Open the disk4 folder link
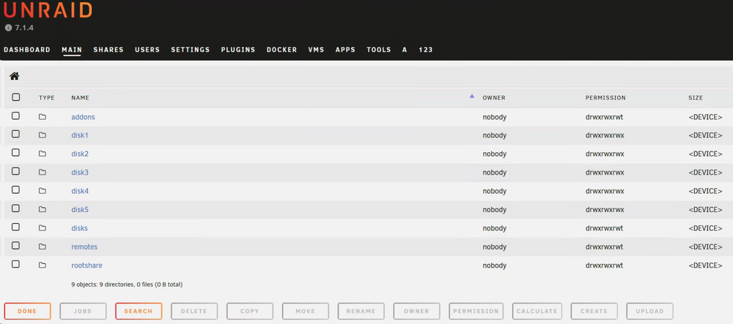This screenshot has height=324, width=733. 80,191
